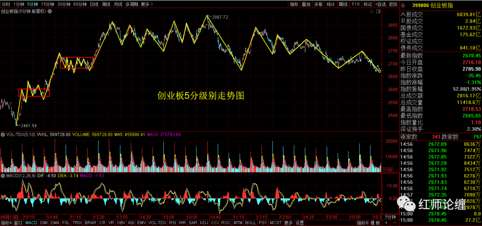Open the 画线 drawing tool
The image size is (482, 226).
pos(343,4)
